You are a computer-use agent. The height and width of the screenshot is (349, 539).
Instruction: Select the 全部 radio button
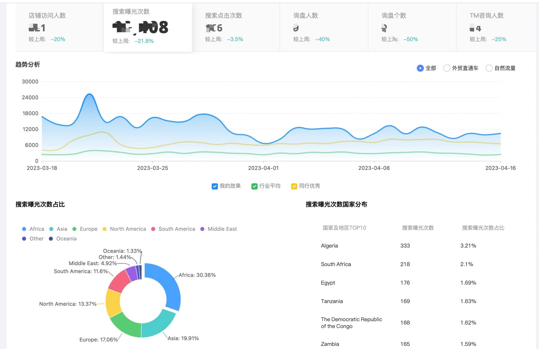pos(420,68)
